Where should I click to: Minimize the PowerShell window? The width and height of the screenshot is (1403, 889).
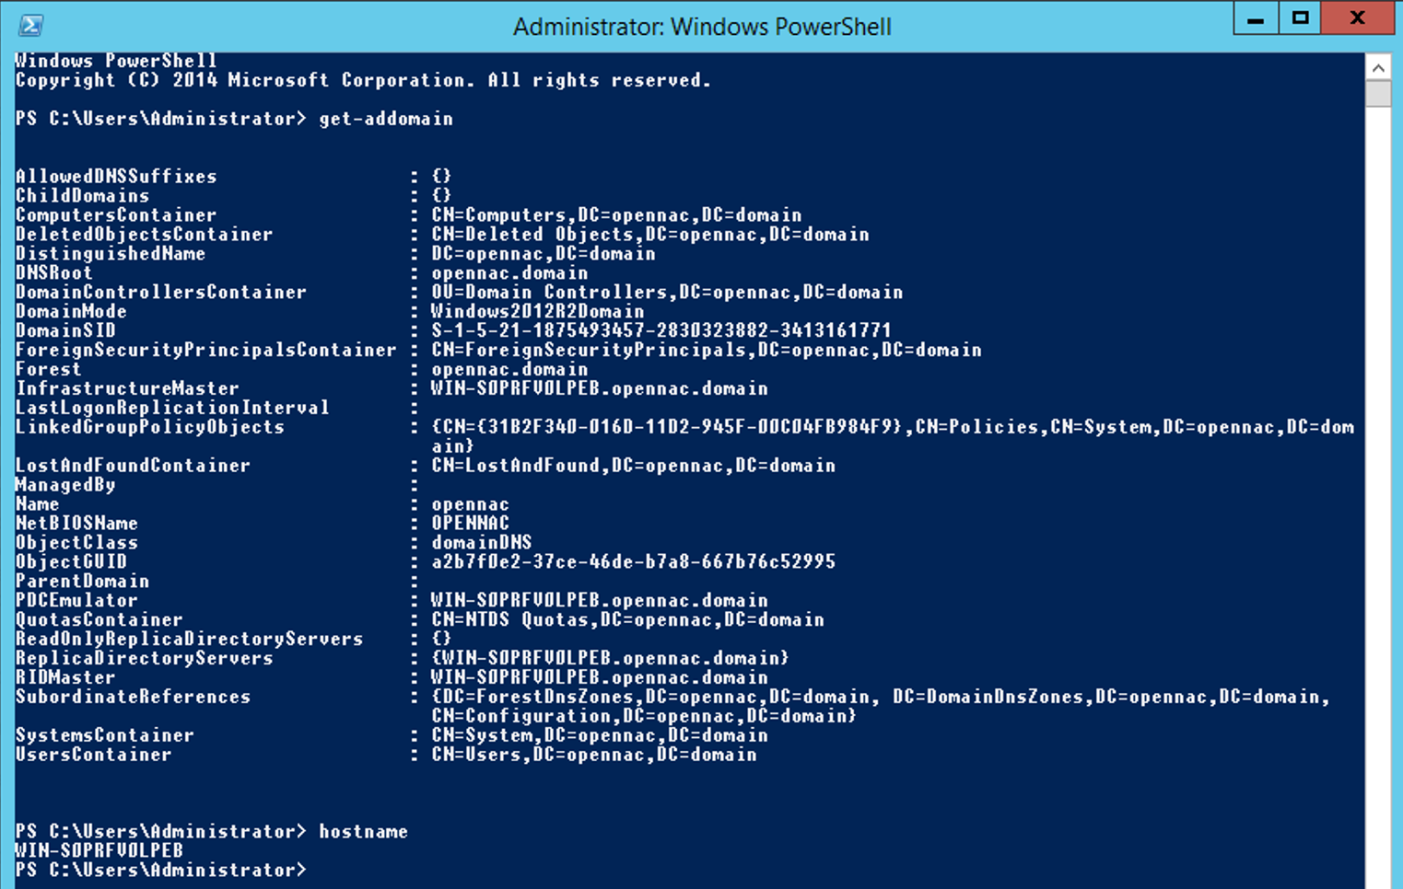pos(1255,18)
